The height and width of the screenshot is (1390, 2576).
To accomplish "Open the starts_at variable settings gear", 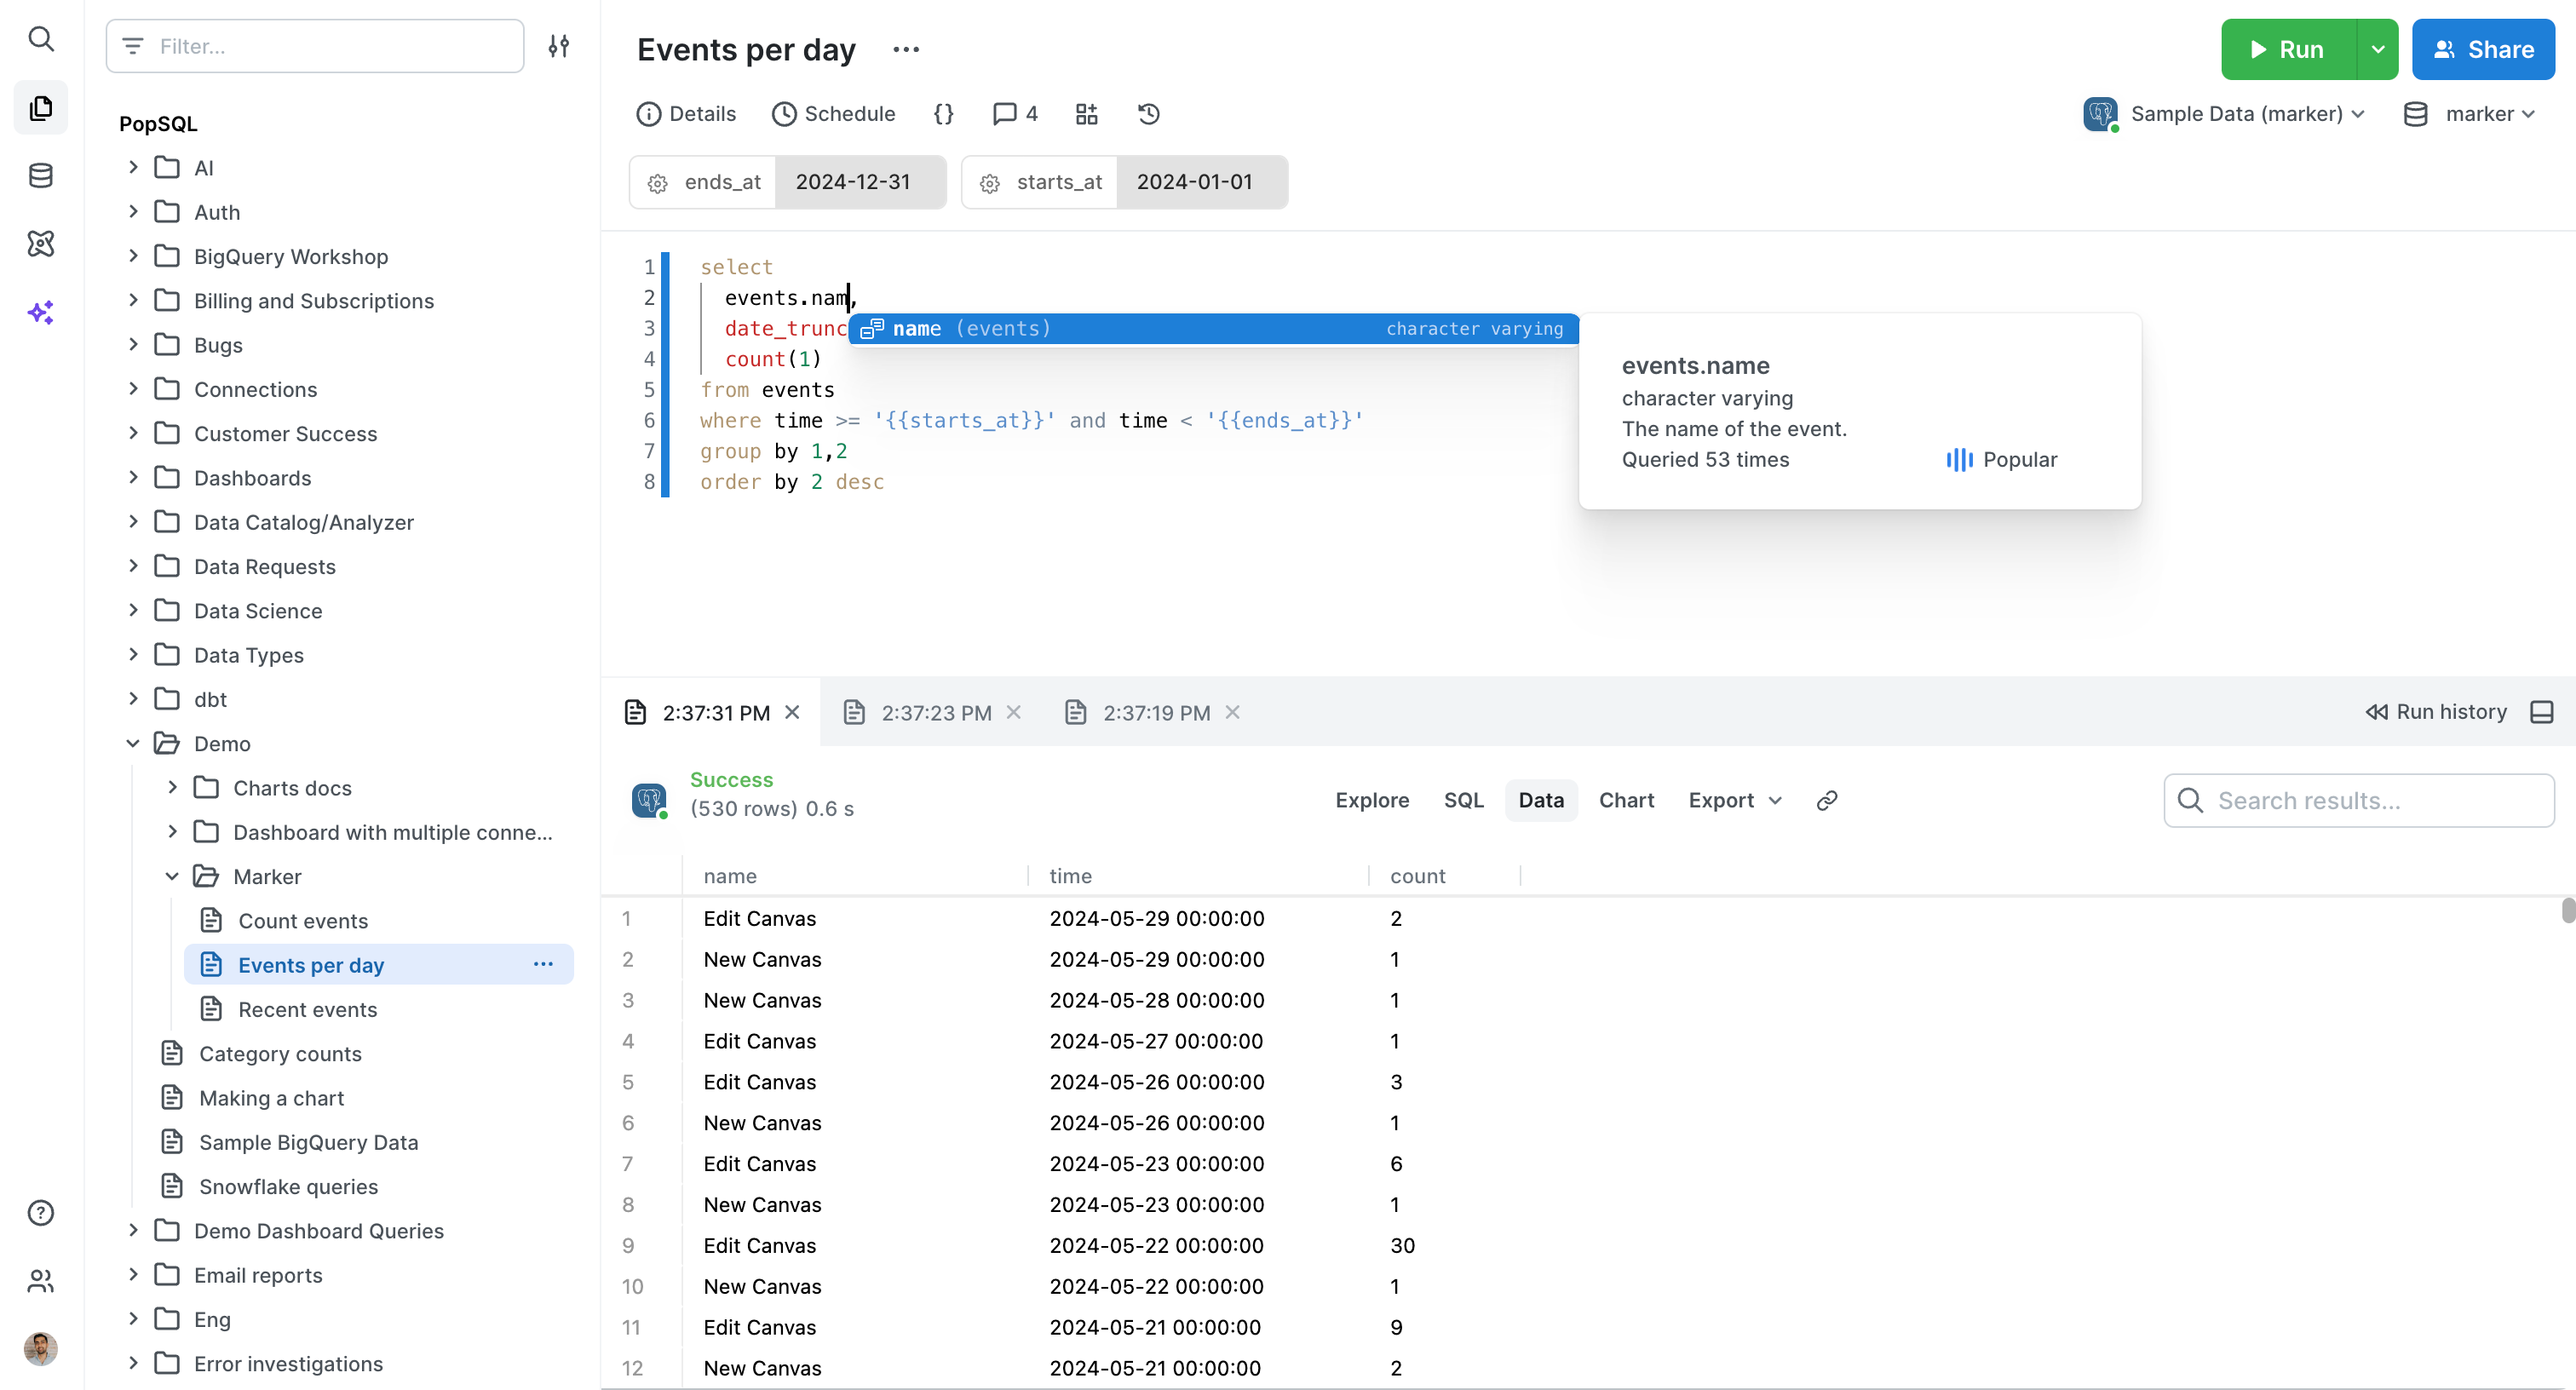I will point(990,183).
